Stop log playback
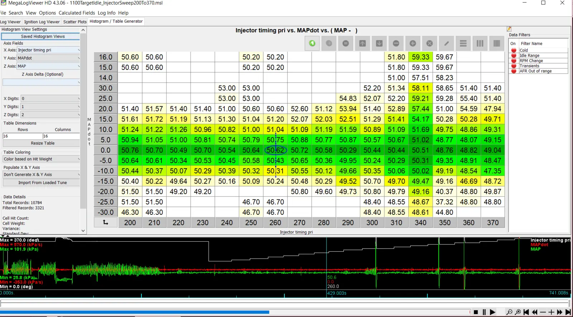This screenshot has width=573, height=317. point(476,312)
